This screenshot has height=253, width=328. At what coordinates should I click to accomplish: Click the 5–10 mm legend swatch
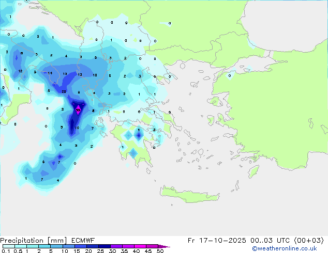tap(56, 246)
